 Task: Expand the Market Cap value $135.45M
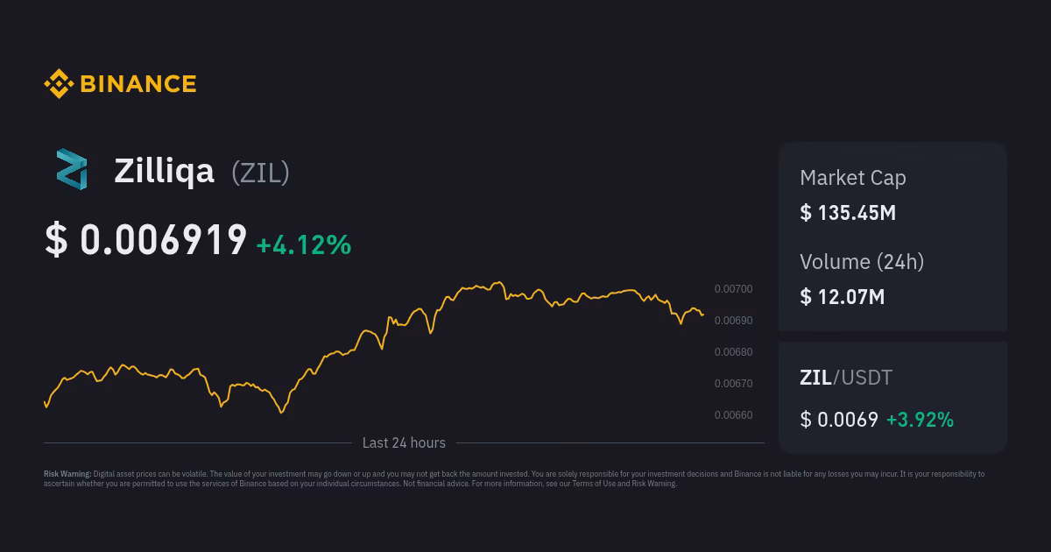click(847, 213)
